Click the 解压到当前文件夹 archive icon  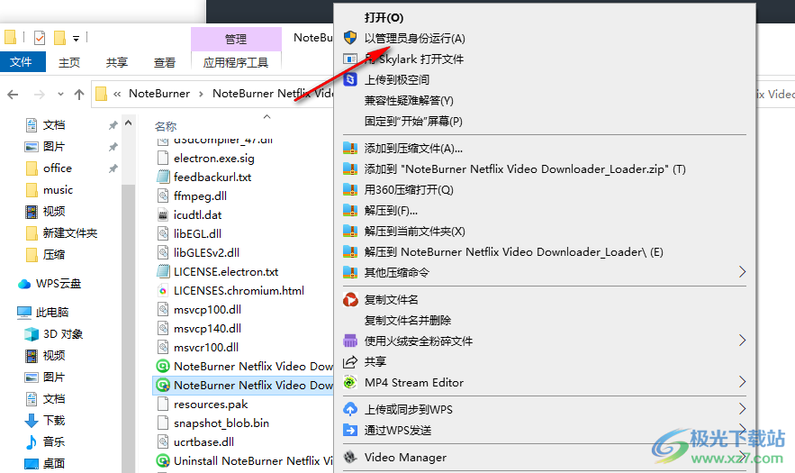(350, 231)
